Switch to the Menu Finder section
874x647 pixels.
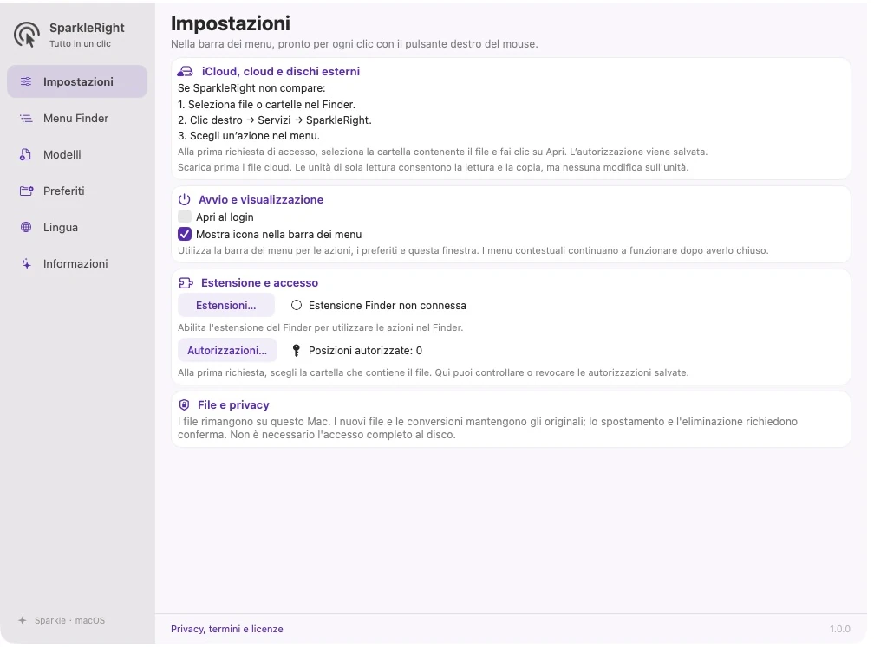click(77, 118)
